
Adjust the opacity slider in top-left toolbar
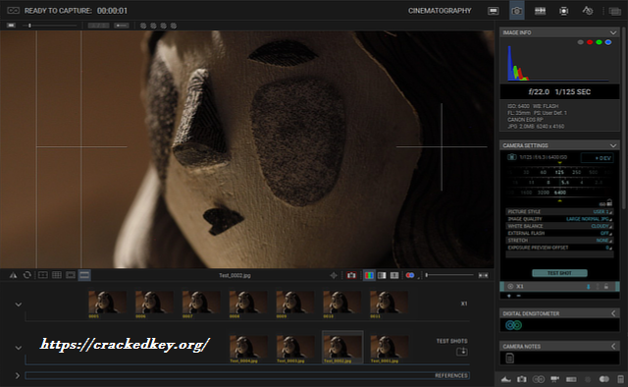tap(50, 26)
